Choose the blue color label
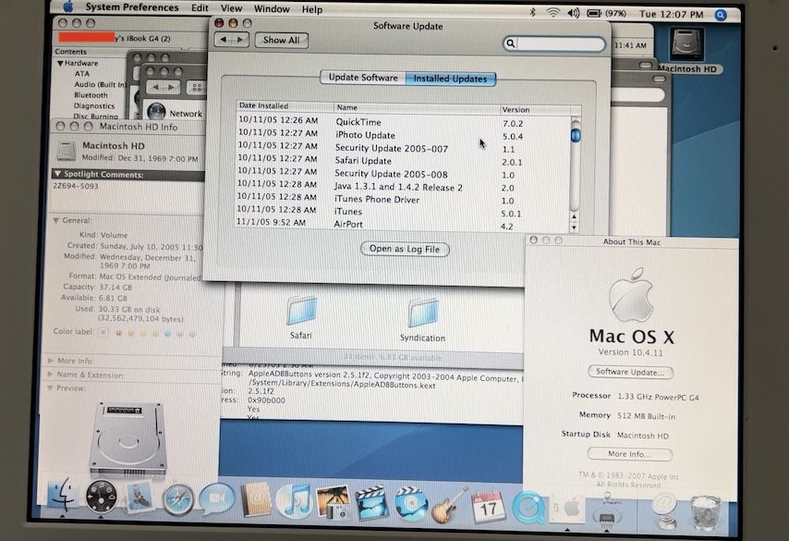 point(167,334)
